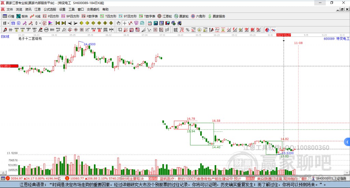Expand the 日 period dropdown
This screenshot has width=350, height=188.
pos(8,23)
